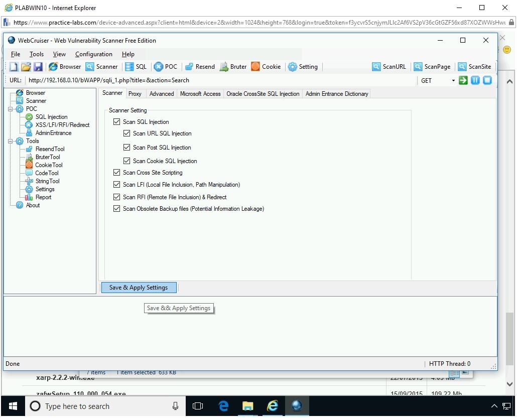This screenshot has width=517, height=418.
Task: Switch to Admin Entrance Dictionary tab
Action: (337, 94)
